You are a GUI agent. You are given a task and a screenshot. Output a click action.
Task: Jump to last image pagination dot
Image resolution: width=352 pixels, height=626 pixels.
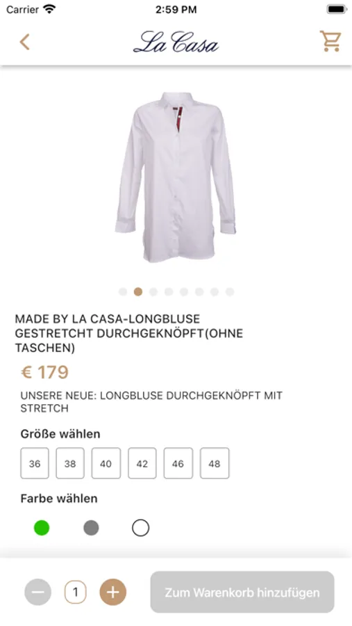[x=230, y=292]
